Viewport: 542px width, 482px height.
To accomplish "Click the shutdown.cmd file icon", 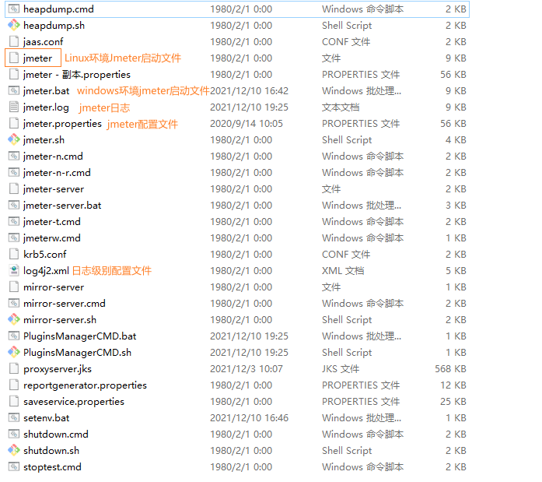I will click(x=14, y=434).
